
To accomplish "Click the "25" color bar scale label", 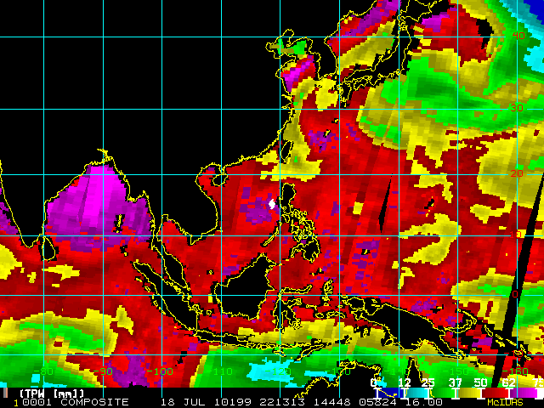I will click(428, 382).
